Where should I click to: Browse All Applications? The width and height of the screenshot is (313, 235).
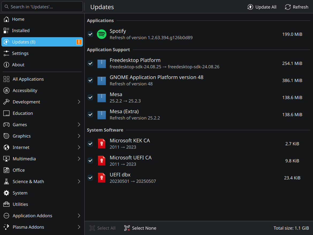pos(42,79)
